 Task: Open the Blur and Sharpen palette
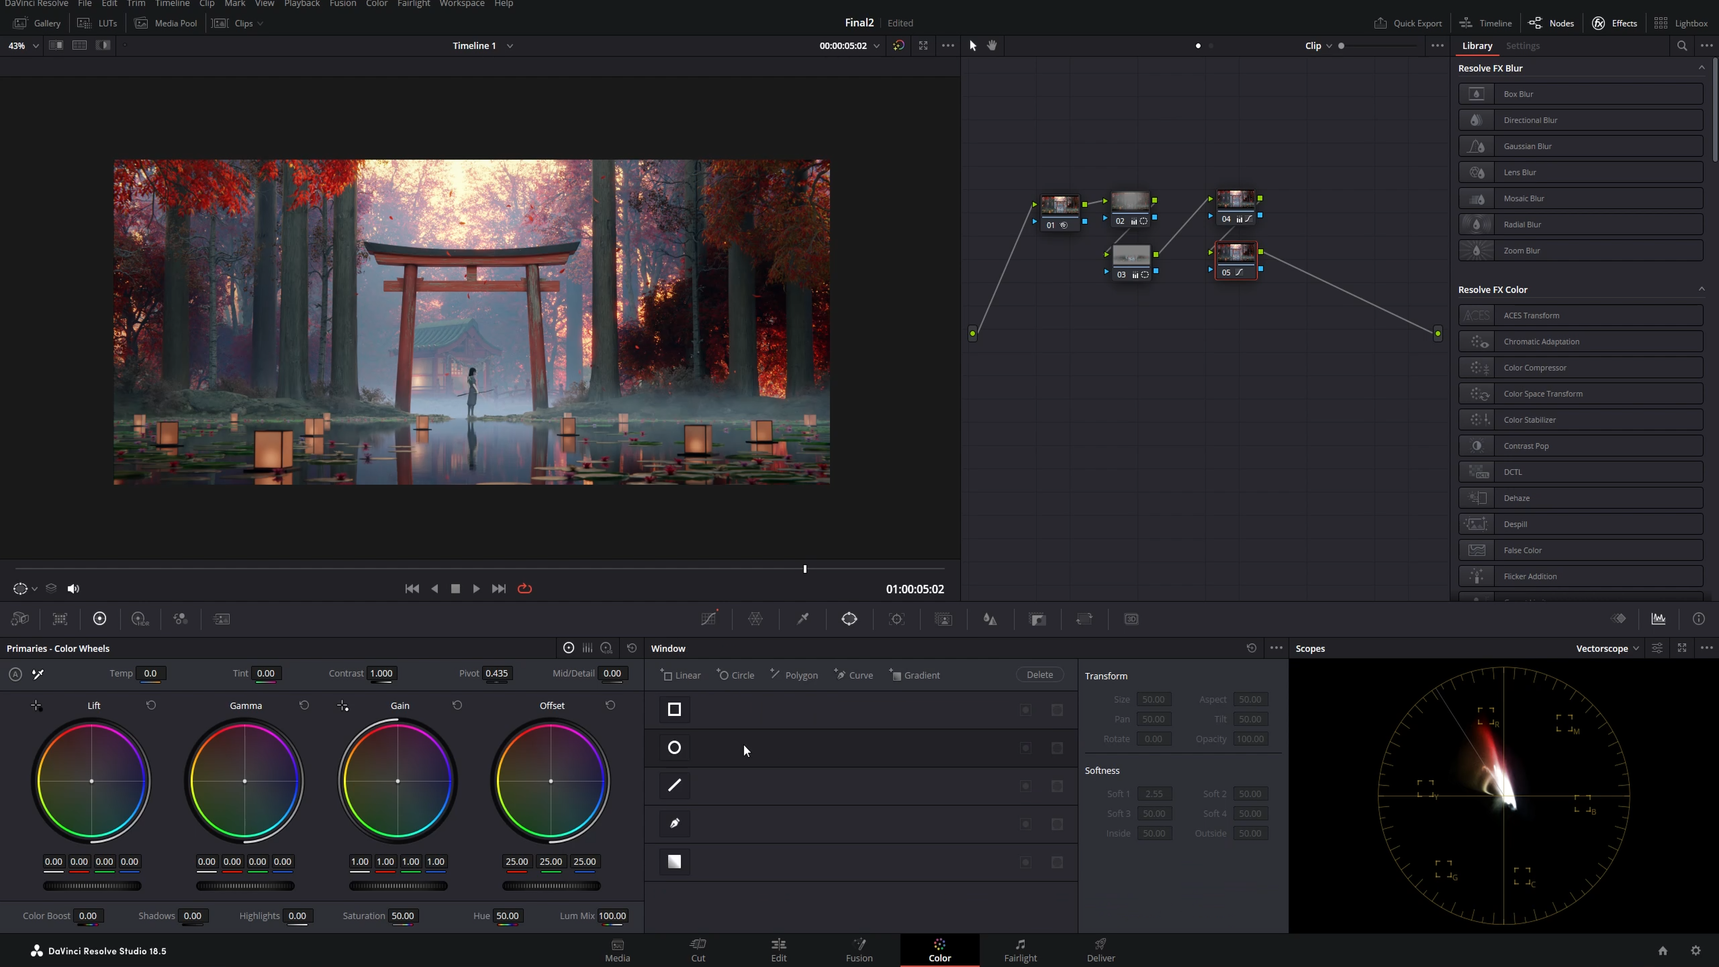[x=990, y=619]
